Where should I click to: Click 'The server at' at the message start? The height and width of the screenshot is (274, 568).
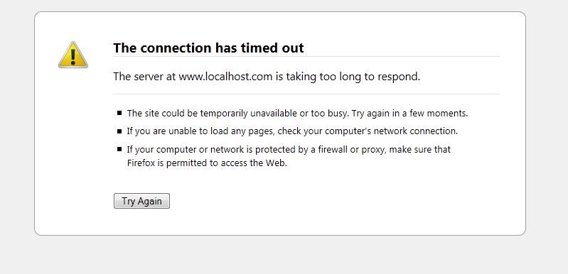tap(144, 77)
